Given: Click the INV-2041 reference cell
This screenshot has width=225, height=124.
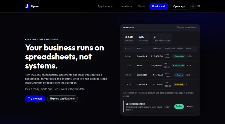Looking at the screenshot, I should tap(167, 75).
